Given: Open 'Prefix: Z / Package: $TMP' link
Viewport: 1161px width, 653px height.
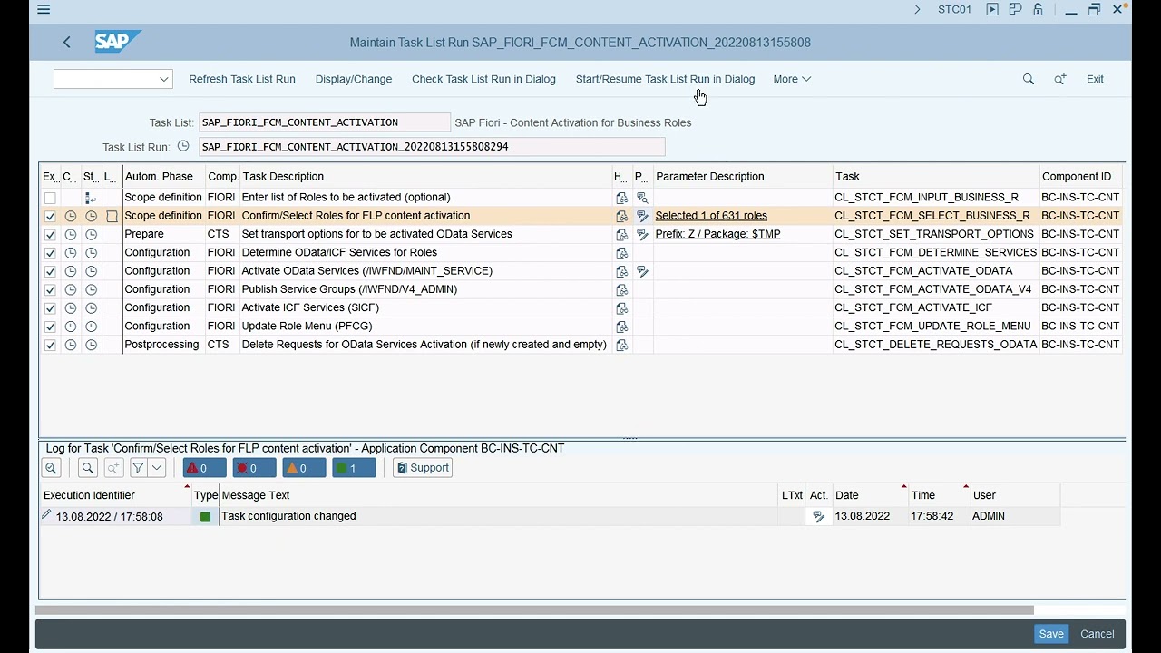Looking at the screenshot, I should pos(717,234).
